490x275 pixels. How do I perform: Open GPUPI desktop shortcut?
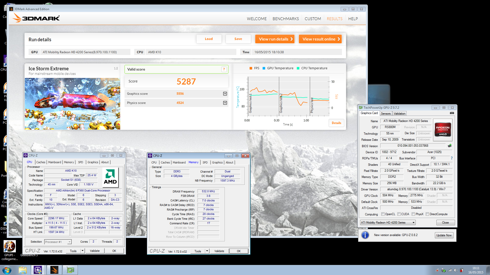(10, 250)
